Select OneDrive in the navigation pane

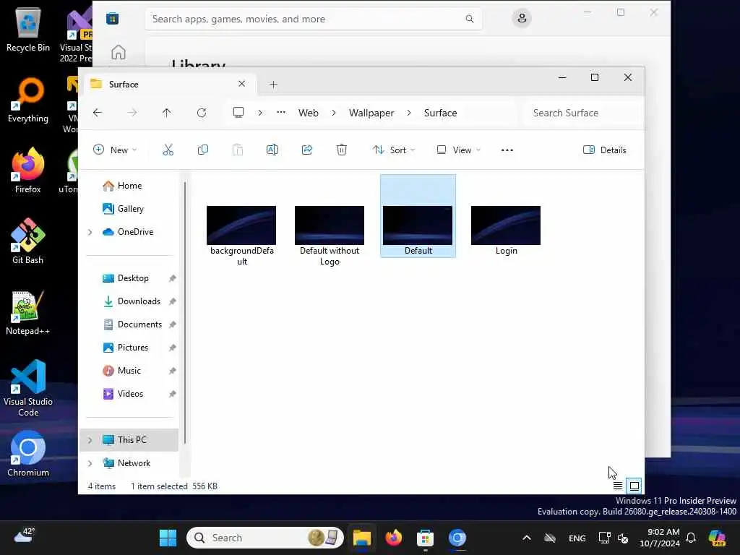point(135,232)
